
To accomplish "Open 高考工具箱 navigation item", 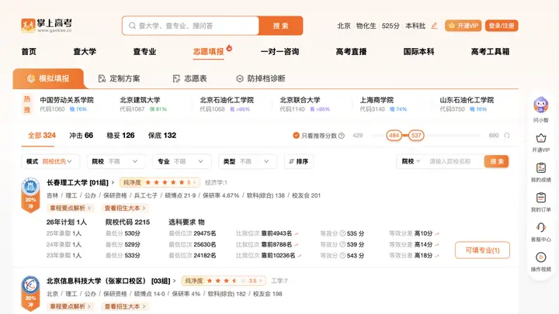I will click(490, 52).
